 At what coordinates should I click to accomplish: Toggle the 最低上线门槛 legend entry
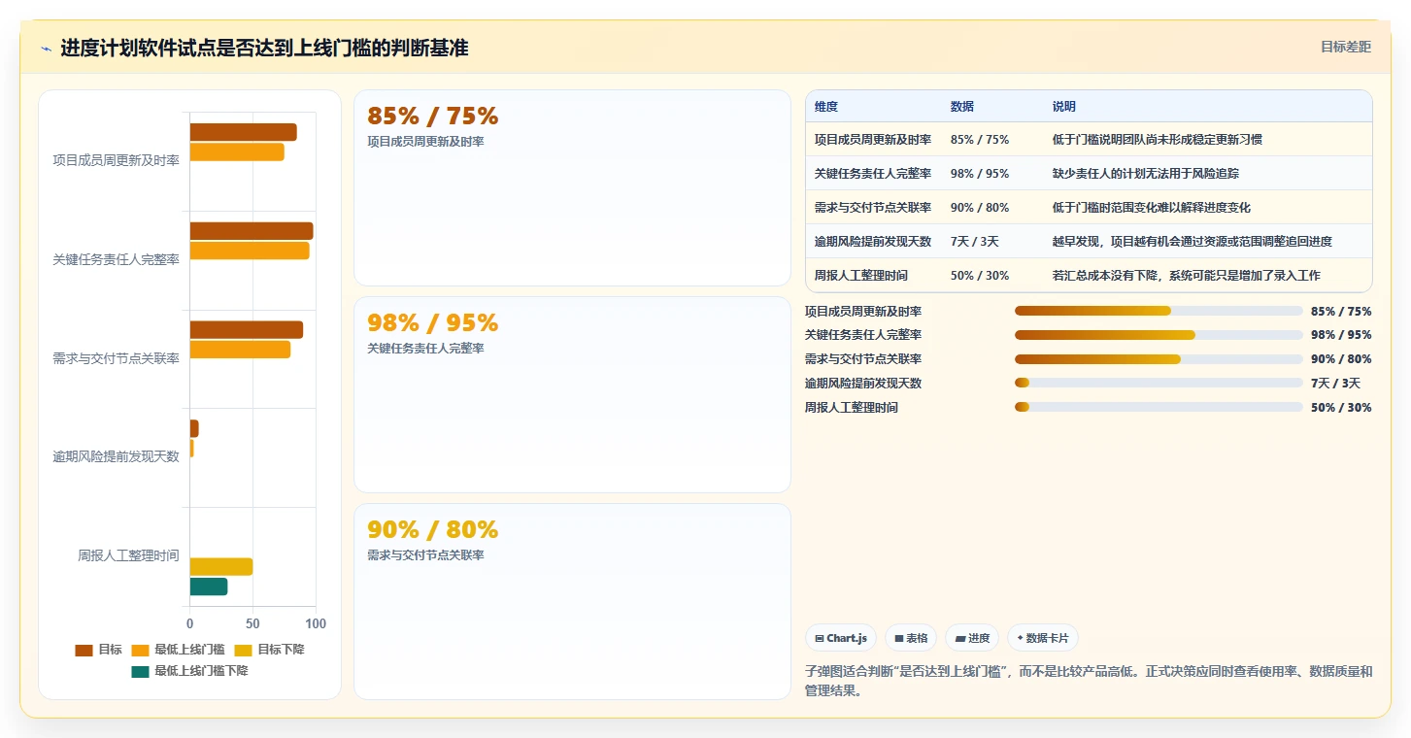[x=178, y=650]
